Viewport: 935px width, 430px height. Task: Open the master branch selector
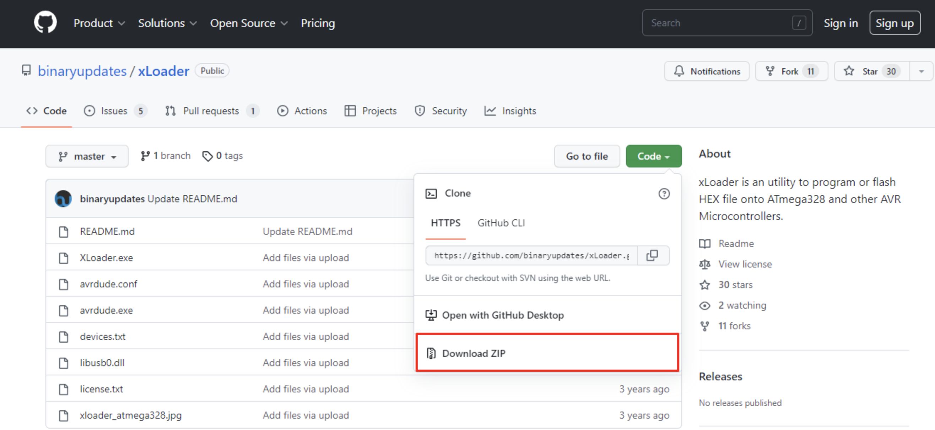pos(87,156)
